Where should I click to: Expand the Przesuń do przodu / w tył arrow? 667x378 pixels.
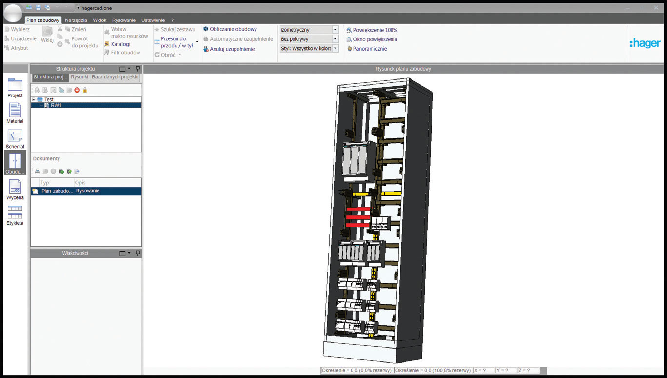click(197, 42)
